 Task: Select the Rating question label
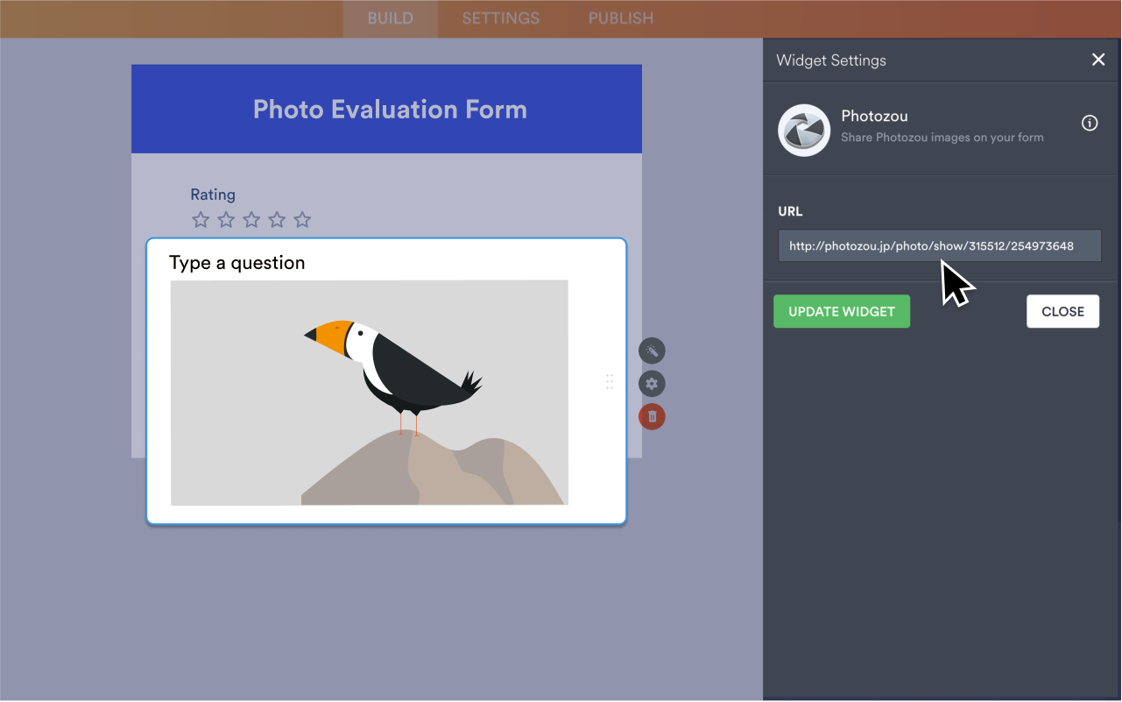point(213,194)
